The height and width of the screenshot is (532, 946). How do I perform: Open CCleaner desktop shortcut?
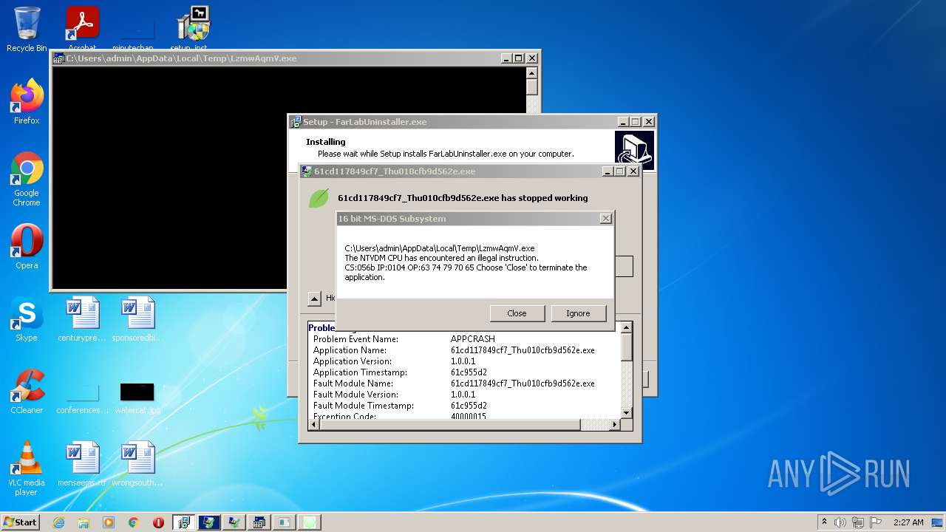point(27,392)
